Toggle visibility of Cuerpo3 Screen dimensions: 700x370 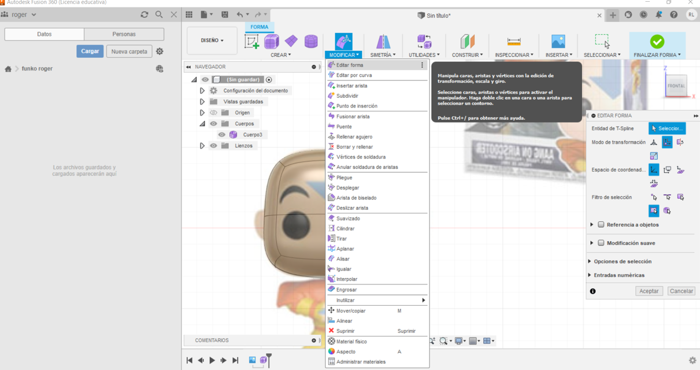[222, 135]
